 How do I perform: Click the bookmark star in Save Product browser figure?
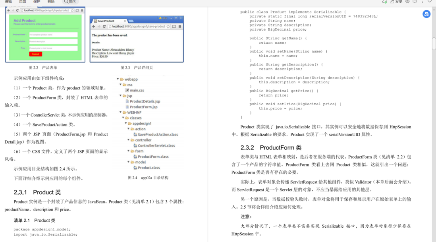pyautogui.click(x=168, y=26)
